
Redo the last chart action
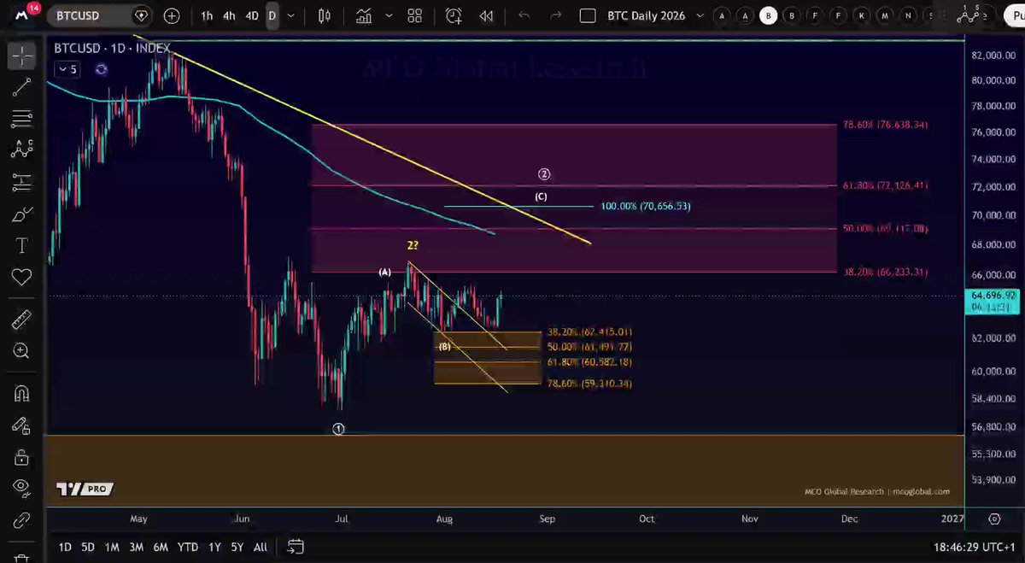coord(556,15)
